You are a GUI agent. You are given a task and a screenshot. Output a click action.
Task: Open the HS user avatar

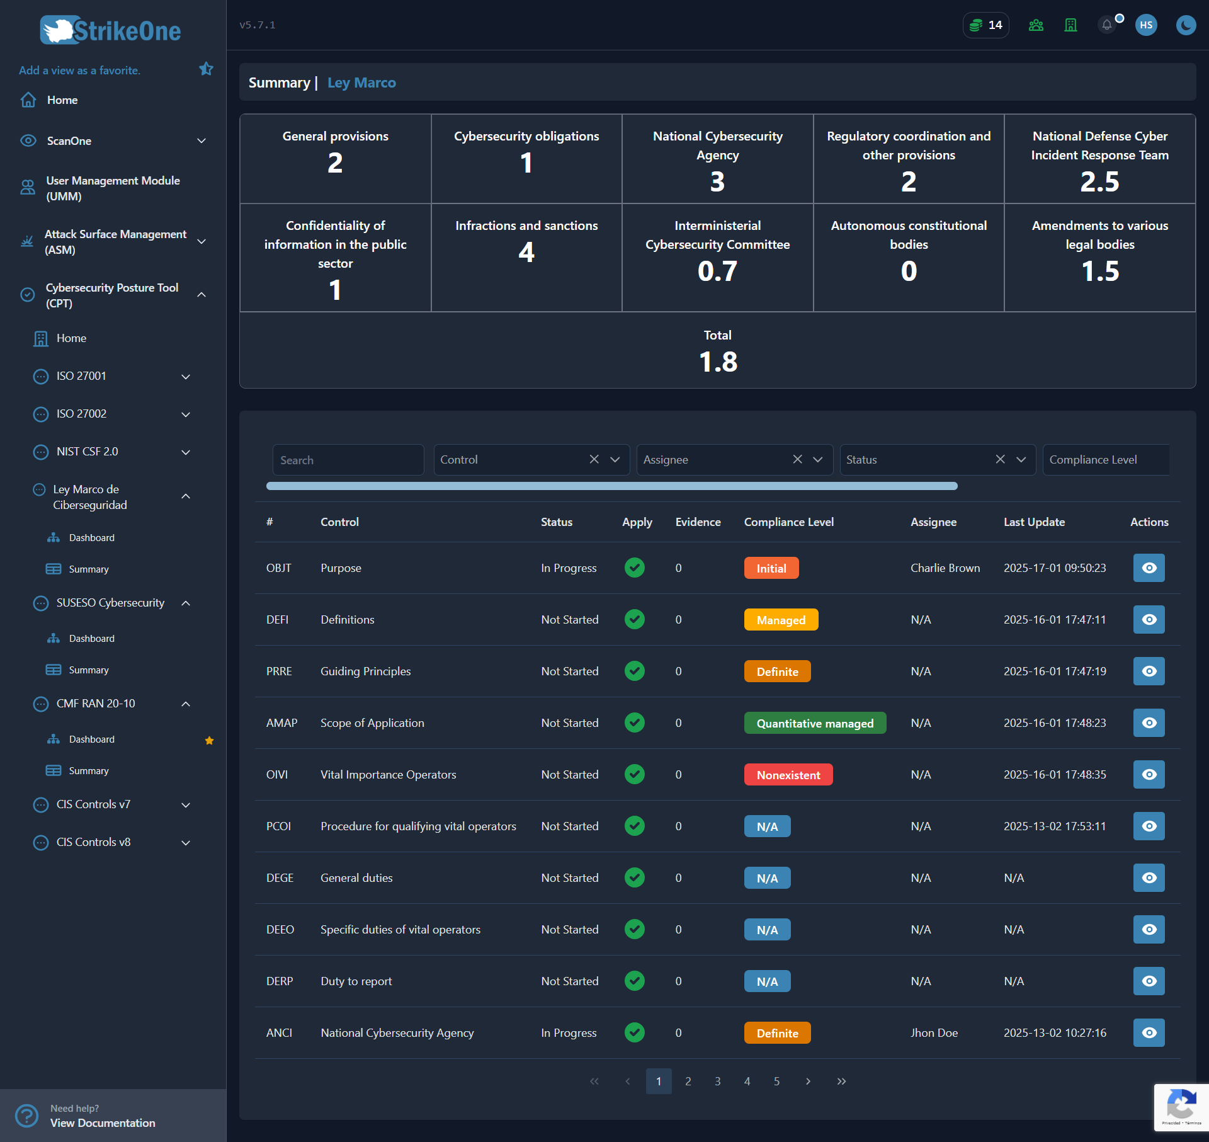1146,25
